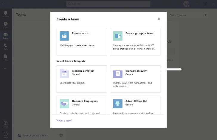217x140 pixels.
Task: Click the search teams magnifier icon
Action: 205,15
